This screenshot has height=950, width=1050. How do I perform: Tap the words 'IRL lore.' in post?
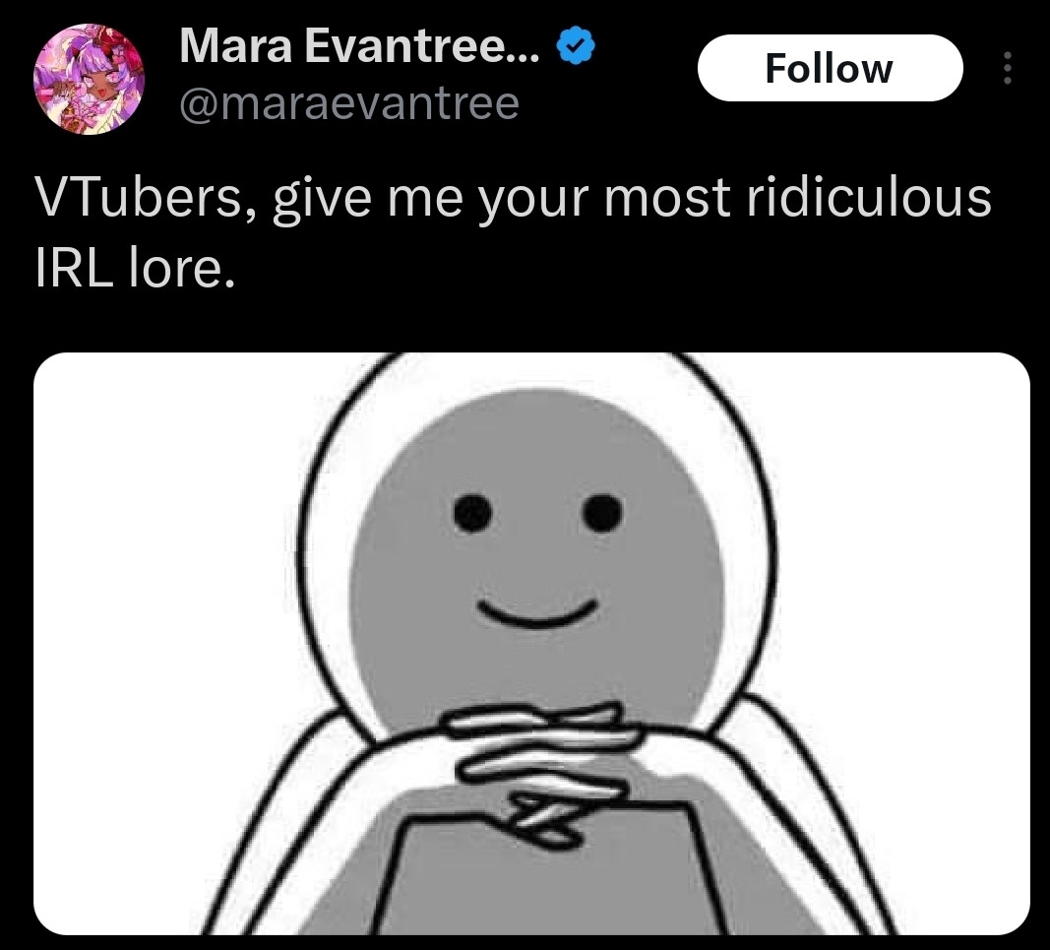tap(135, 269)
